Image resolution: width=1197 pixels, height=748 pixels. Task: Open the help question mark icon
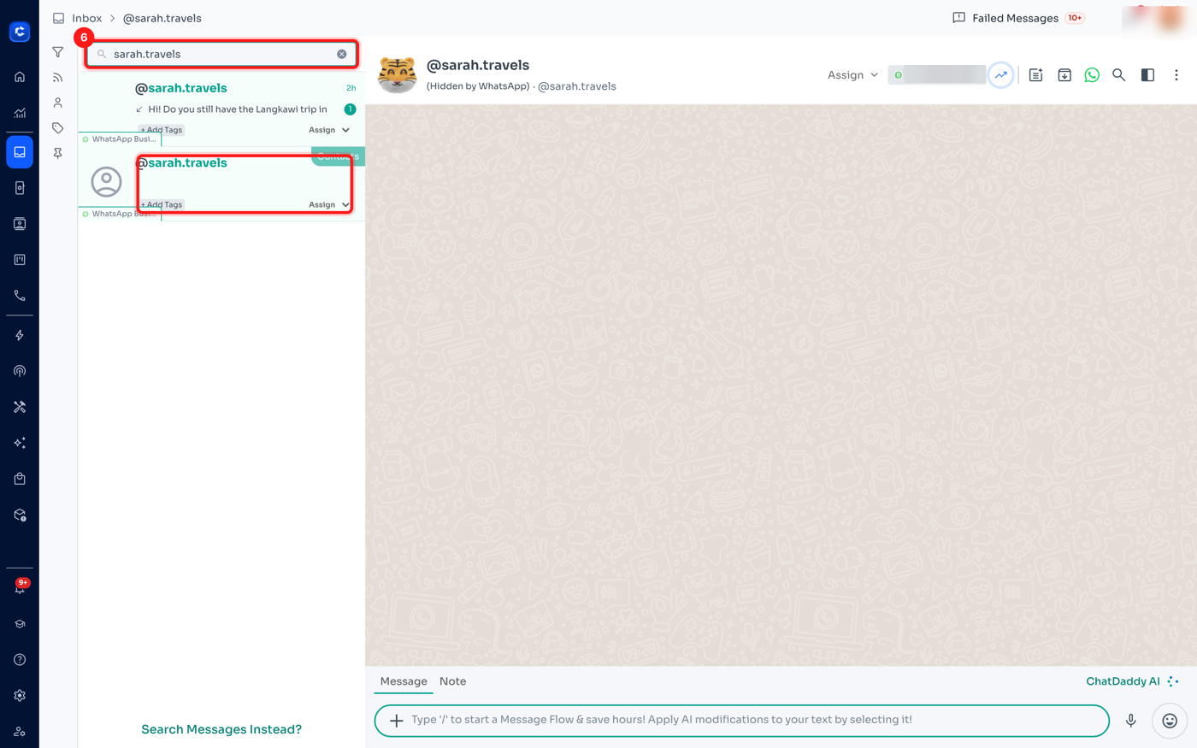(x=20, y=660)
